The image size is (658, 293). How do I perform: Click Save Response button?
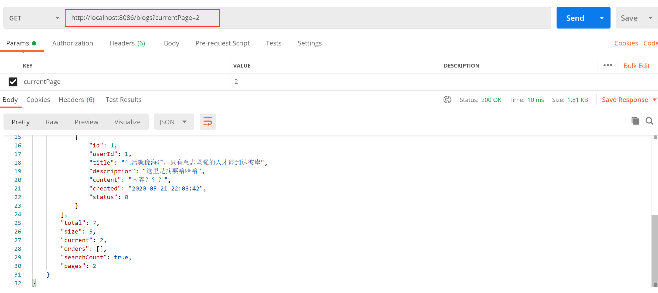pyautogui.click(x=625, y=100)
